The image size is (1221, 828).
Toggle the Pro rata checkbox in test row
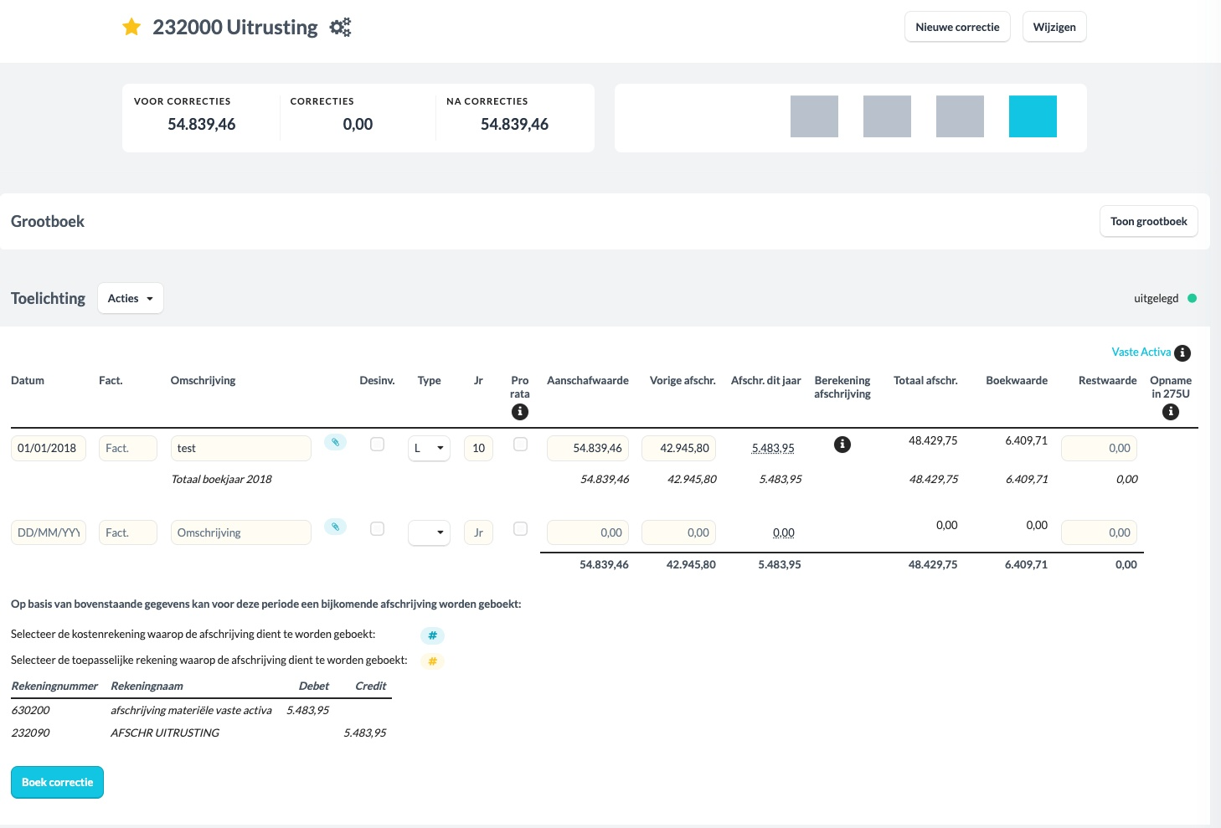pos(520,445)
